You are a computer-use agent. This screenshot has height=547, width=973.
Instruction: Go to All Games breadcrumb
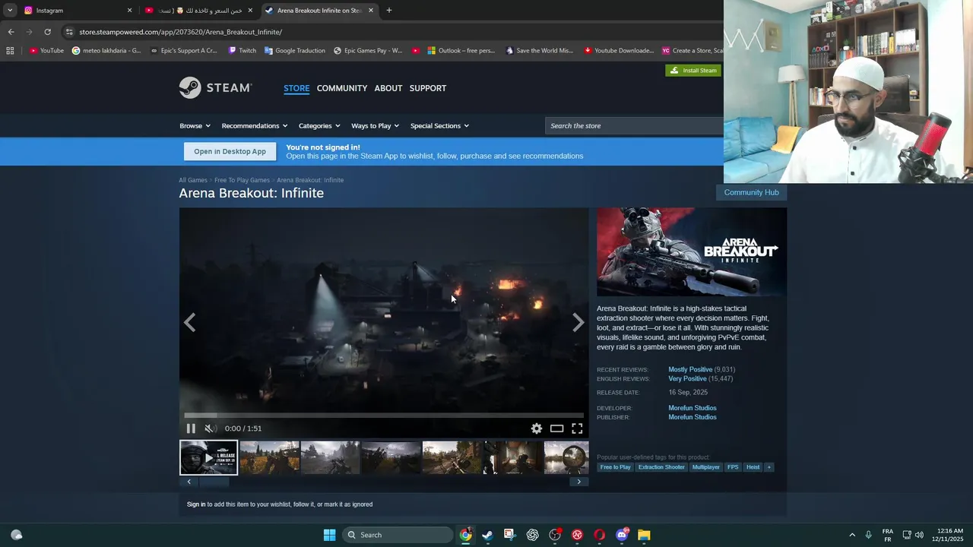(193, 180)
